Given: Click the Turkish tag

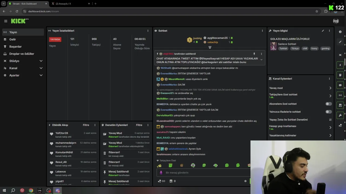Looking at the screenshot, I should (x=283, y=48).
